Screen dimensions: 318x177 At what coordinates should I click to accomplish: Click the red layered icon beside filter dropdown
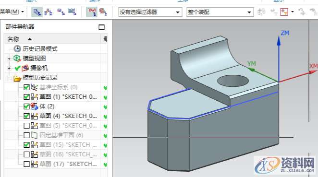tap(103, 12)
